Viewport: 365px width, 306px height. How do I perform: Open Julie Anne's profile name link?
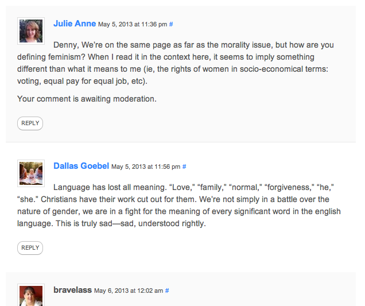point(75,24)
